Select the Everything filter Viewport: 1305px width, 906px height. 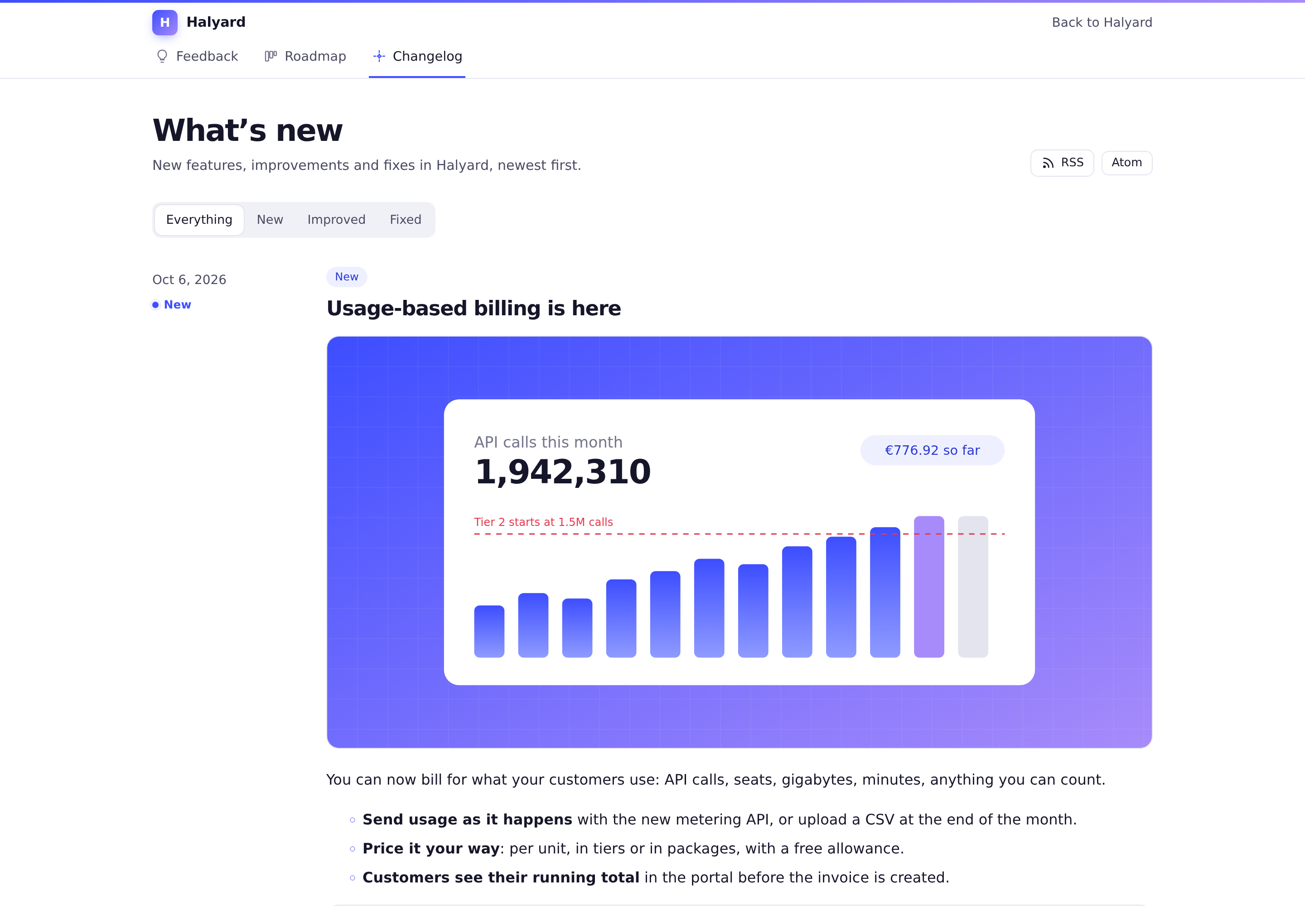[x=199, y=220]
